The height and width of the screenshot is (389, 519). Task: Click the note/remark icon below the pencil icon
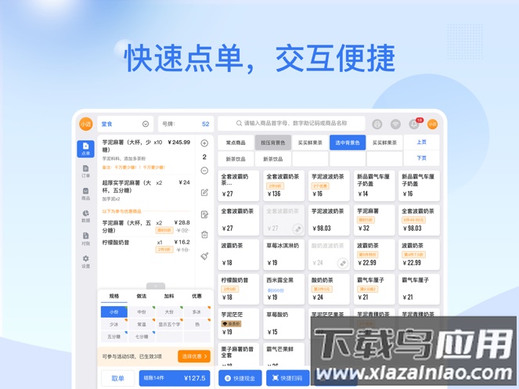point(204,214)
